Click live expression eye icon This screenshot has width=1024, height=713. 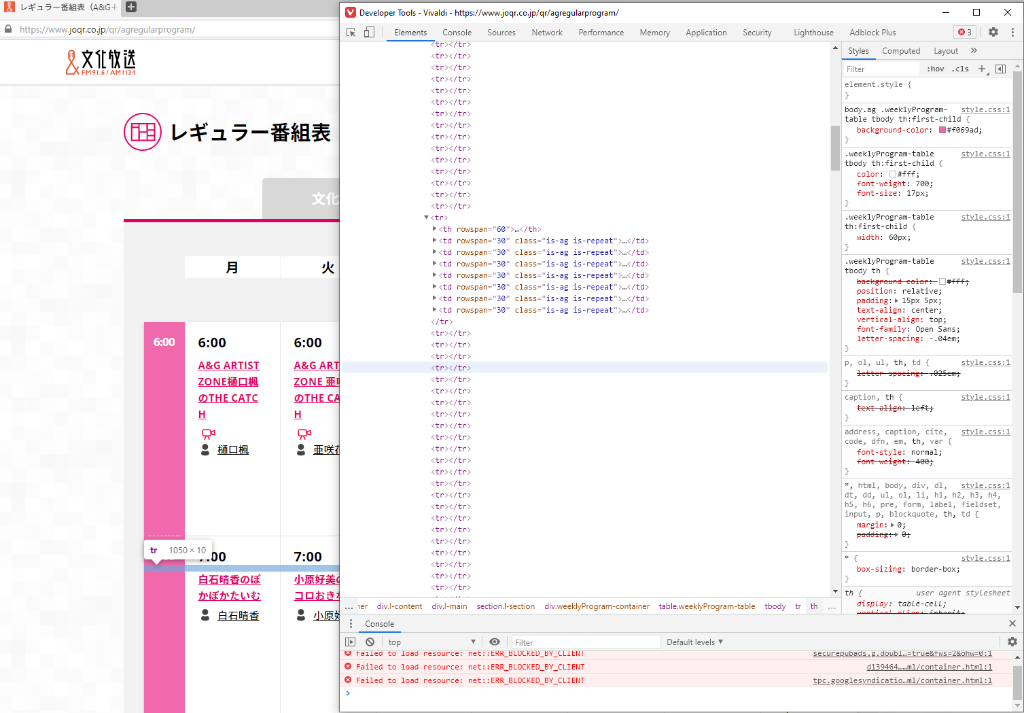click(x=495, y=642)
